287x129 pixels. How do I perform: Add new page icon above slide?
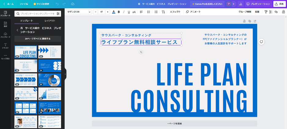tap(255, 21)
